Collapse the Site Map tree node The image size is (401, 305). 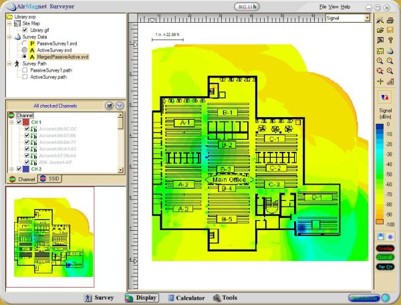pos(9,23)
